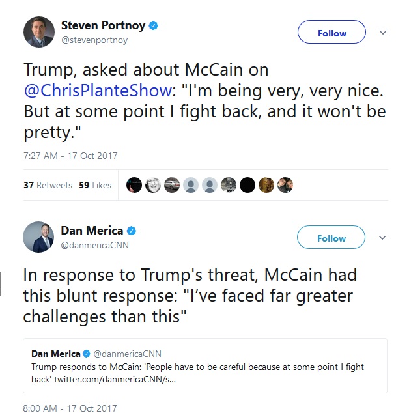Open the solid black liker avatar
This screenshot has width=409, height=413.
[247, 185]
